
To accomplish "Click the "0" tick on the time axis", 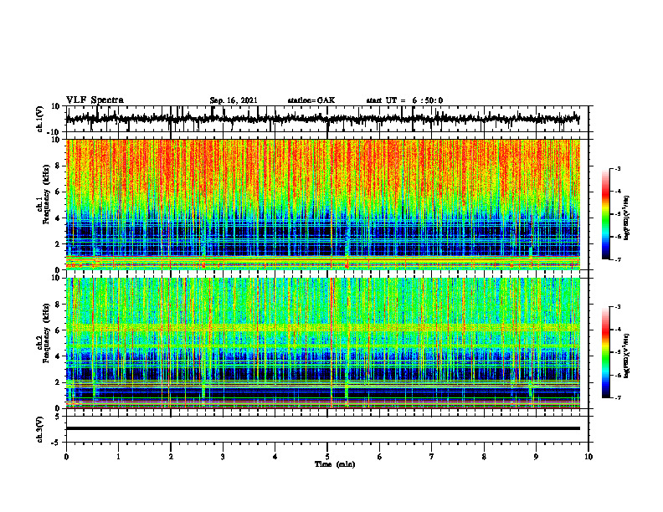I will click(66, 457).
